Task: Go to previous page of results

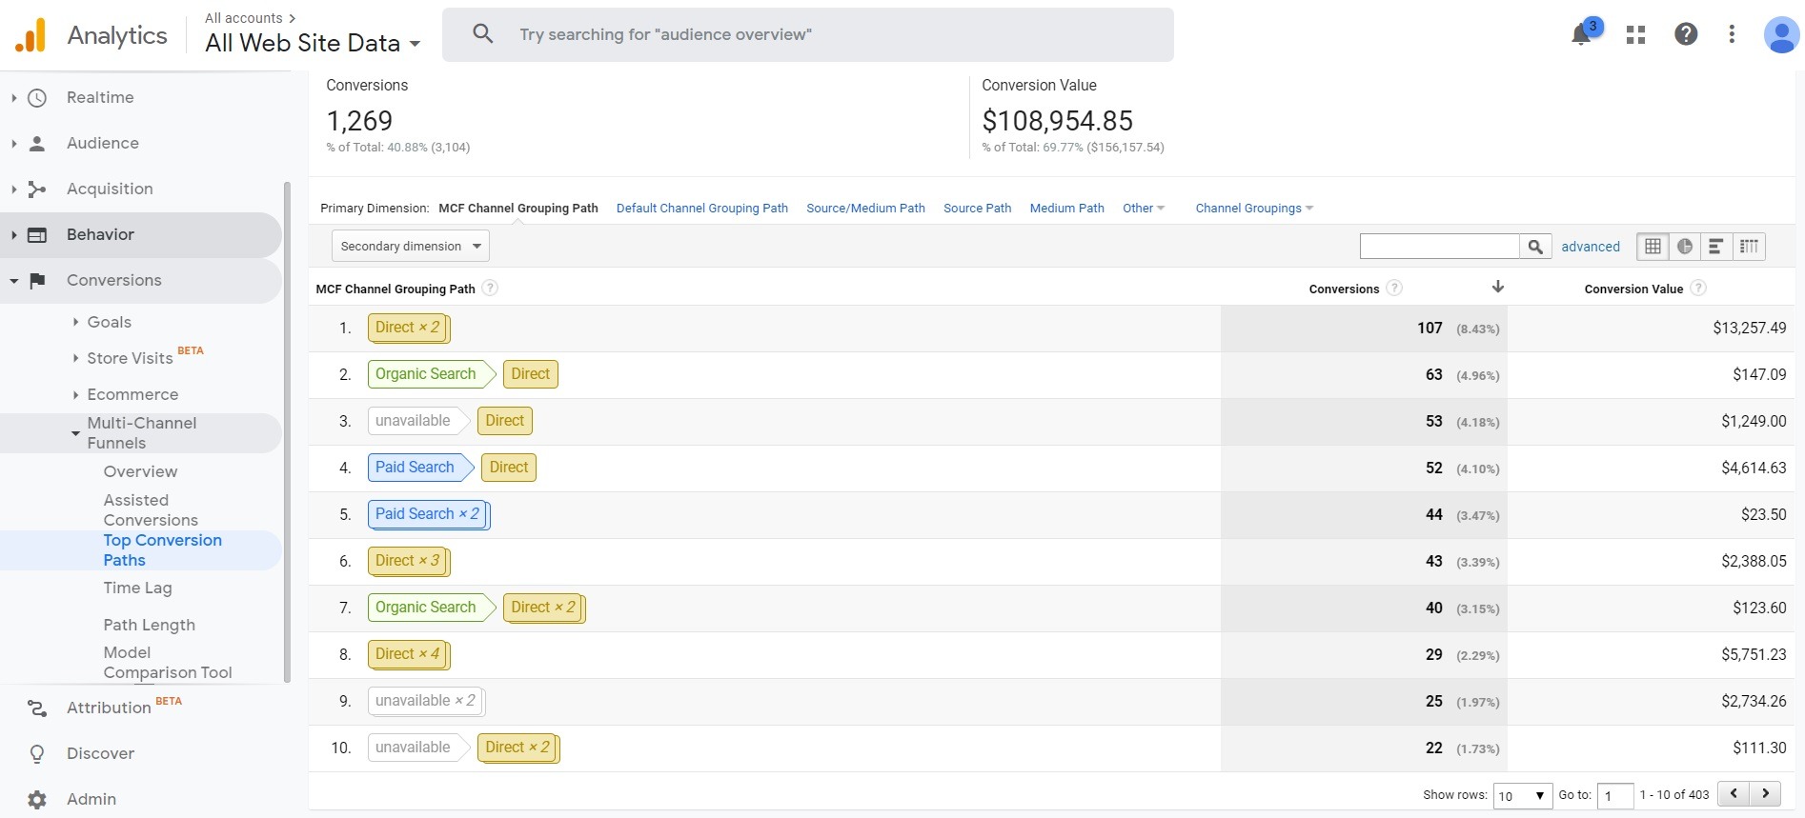Action: pos(1734,793)
